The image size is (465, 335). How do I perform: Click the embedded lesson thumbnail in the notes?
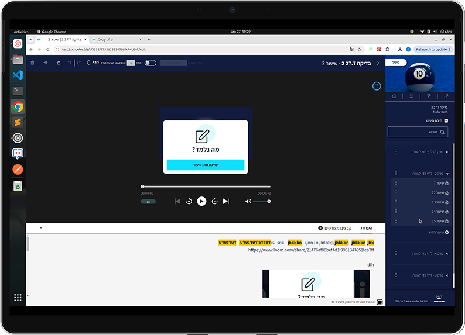click(316, 284)
